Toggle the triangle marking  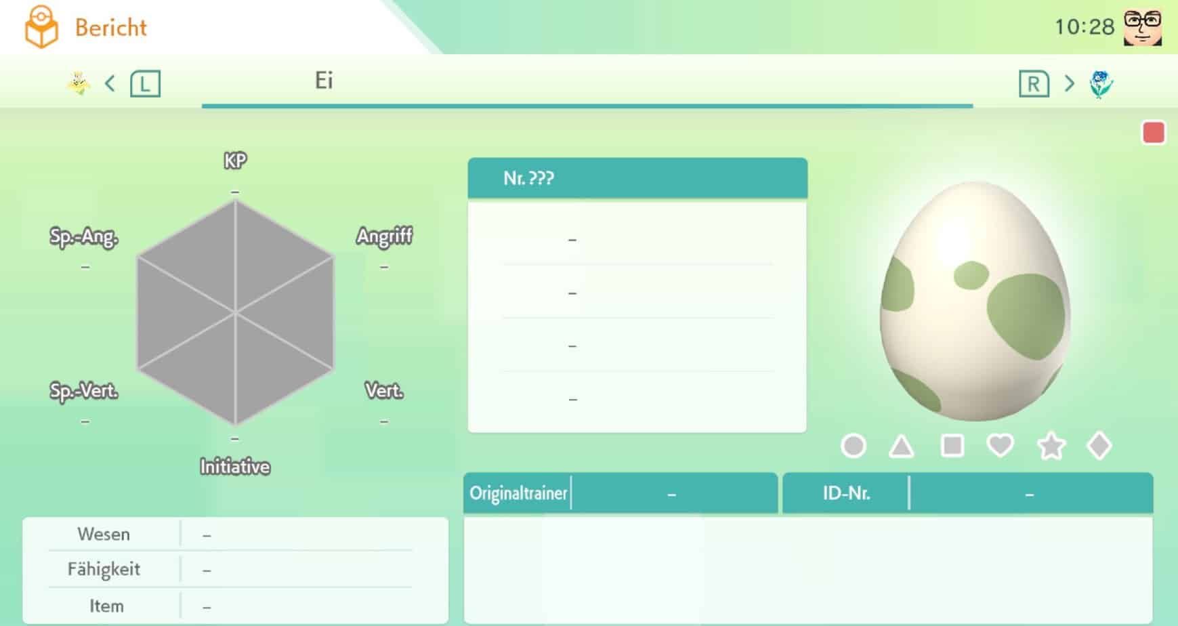[x=902, y=446]
